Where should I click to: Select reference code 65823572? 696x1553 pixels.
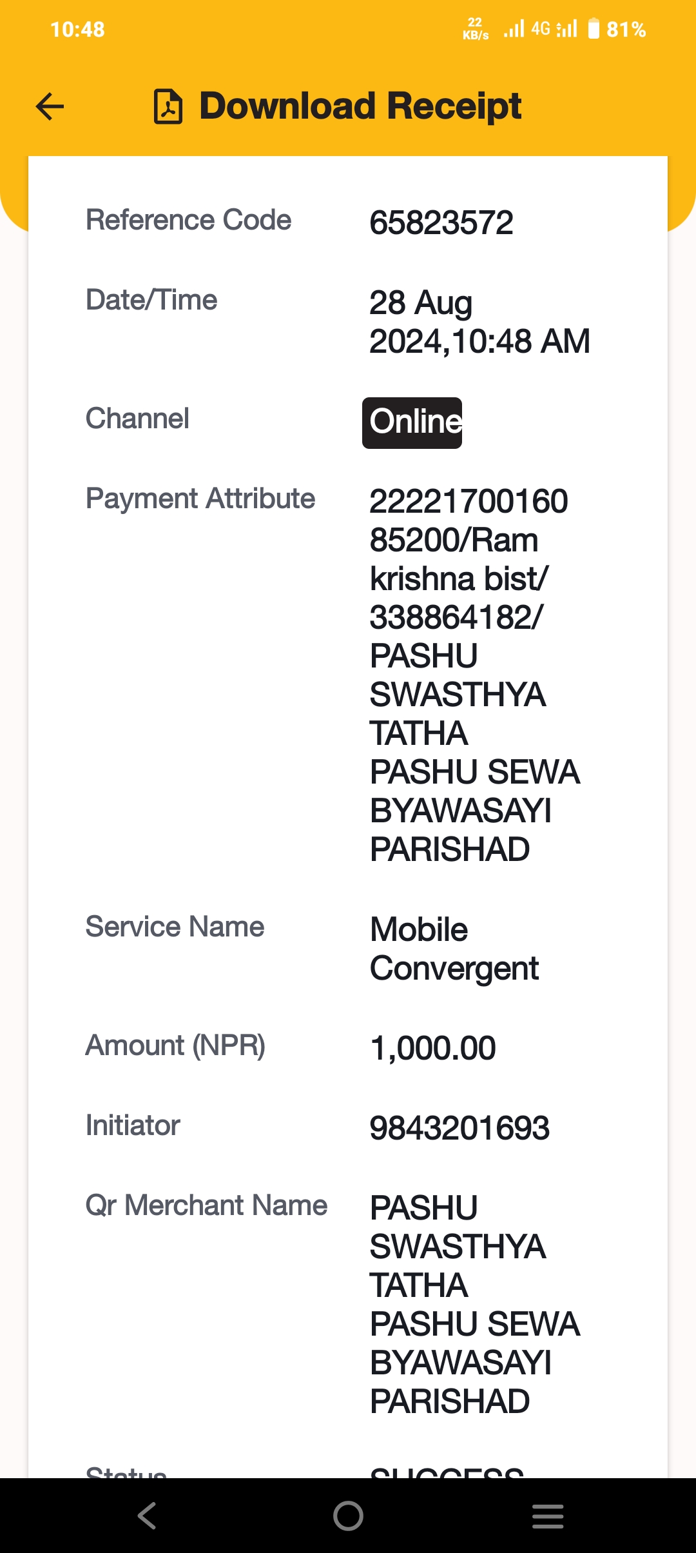[441, 223]
